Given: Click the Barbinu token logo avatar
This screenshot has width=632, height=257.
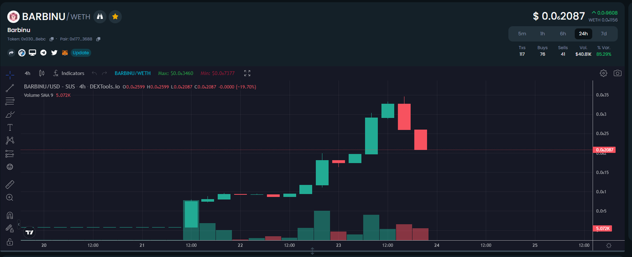Looking at the screenshot, I should (14, 17).
